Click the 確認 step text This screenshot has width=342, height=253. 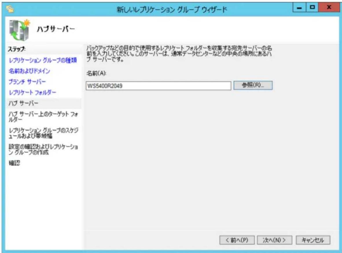[x=14, y=163]
